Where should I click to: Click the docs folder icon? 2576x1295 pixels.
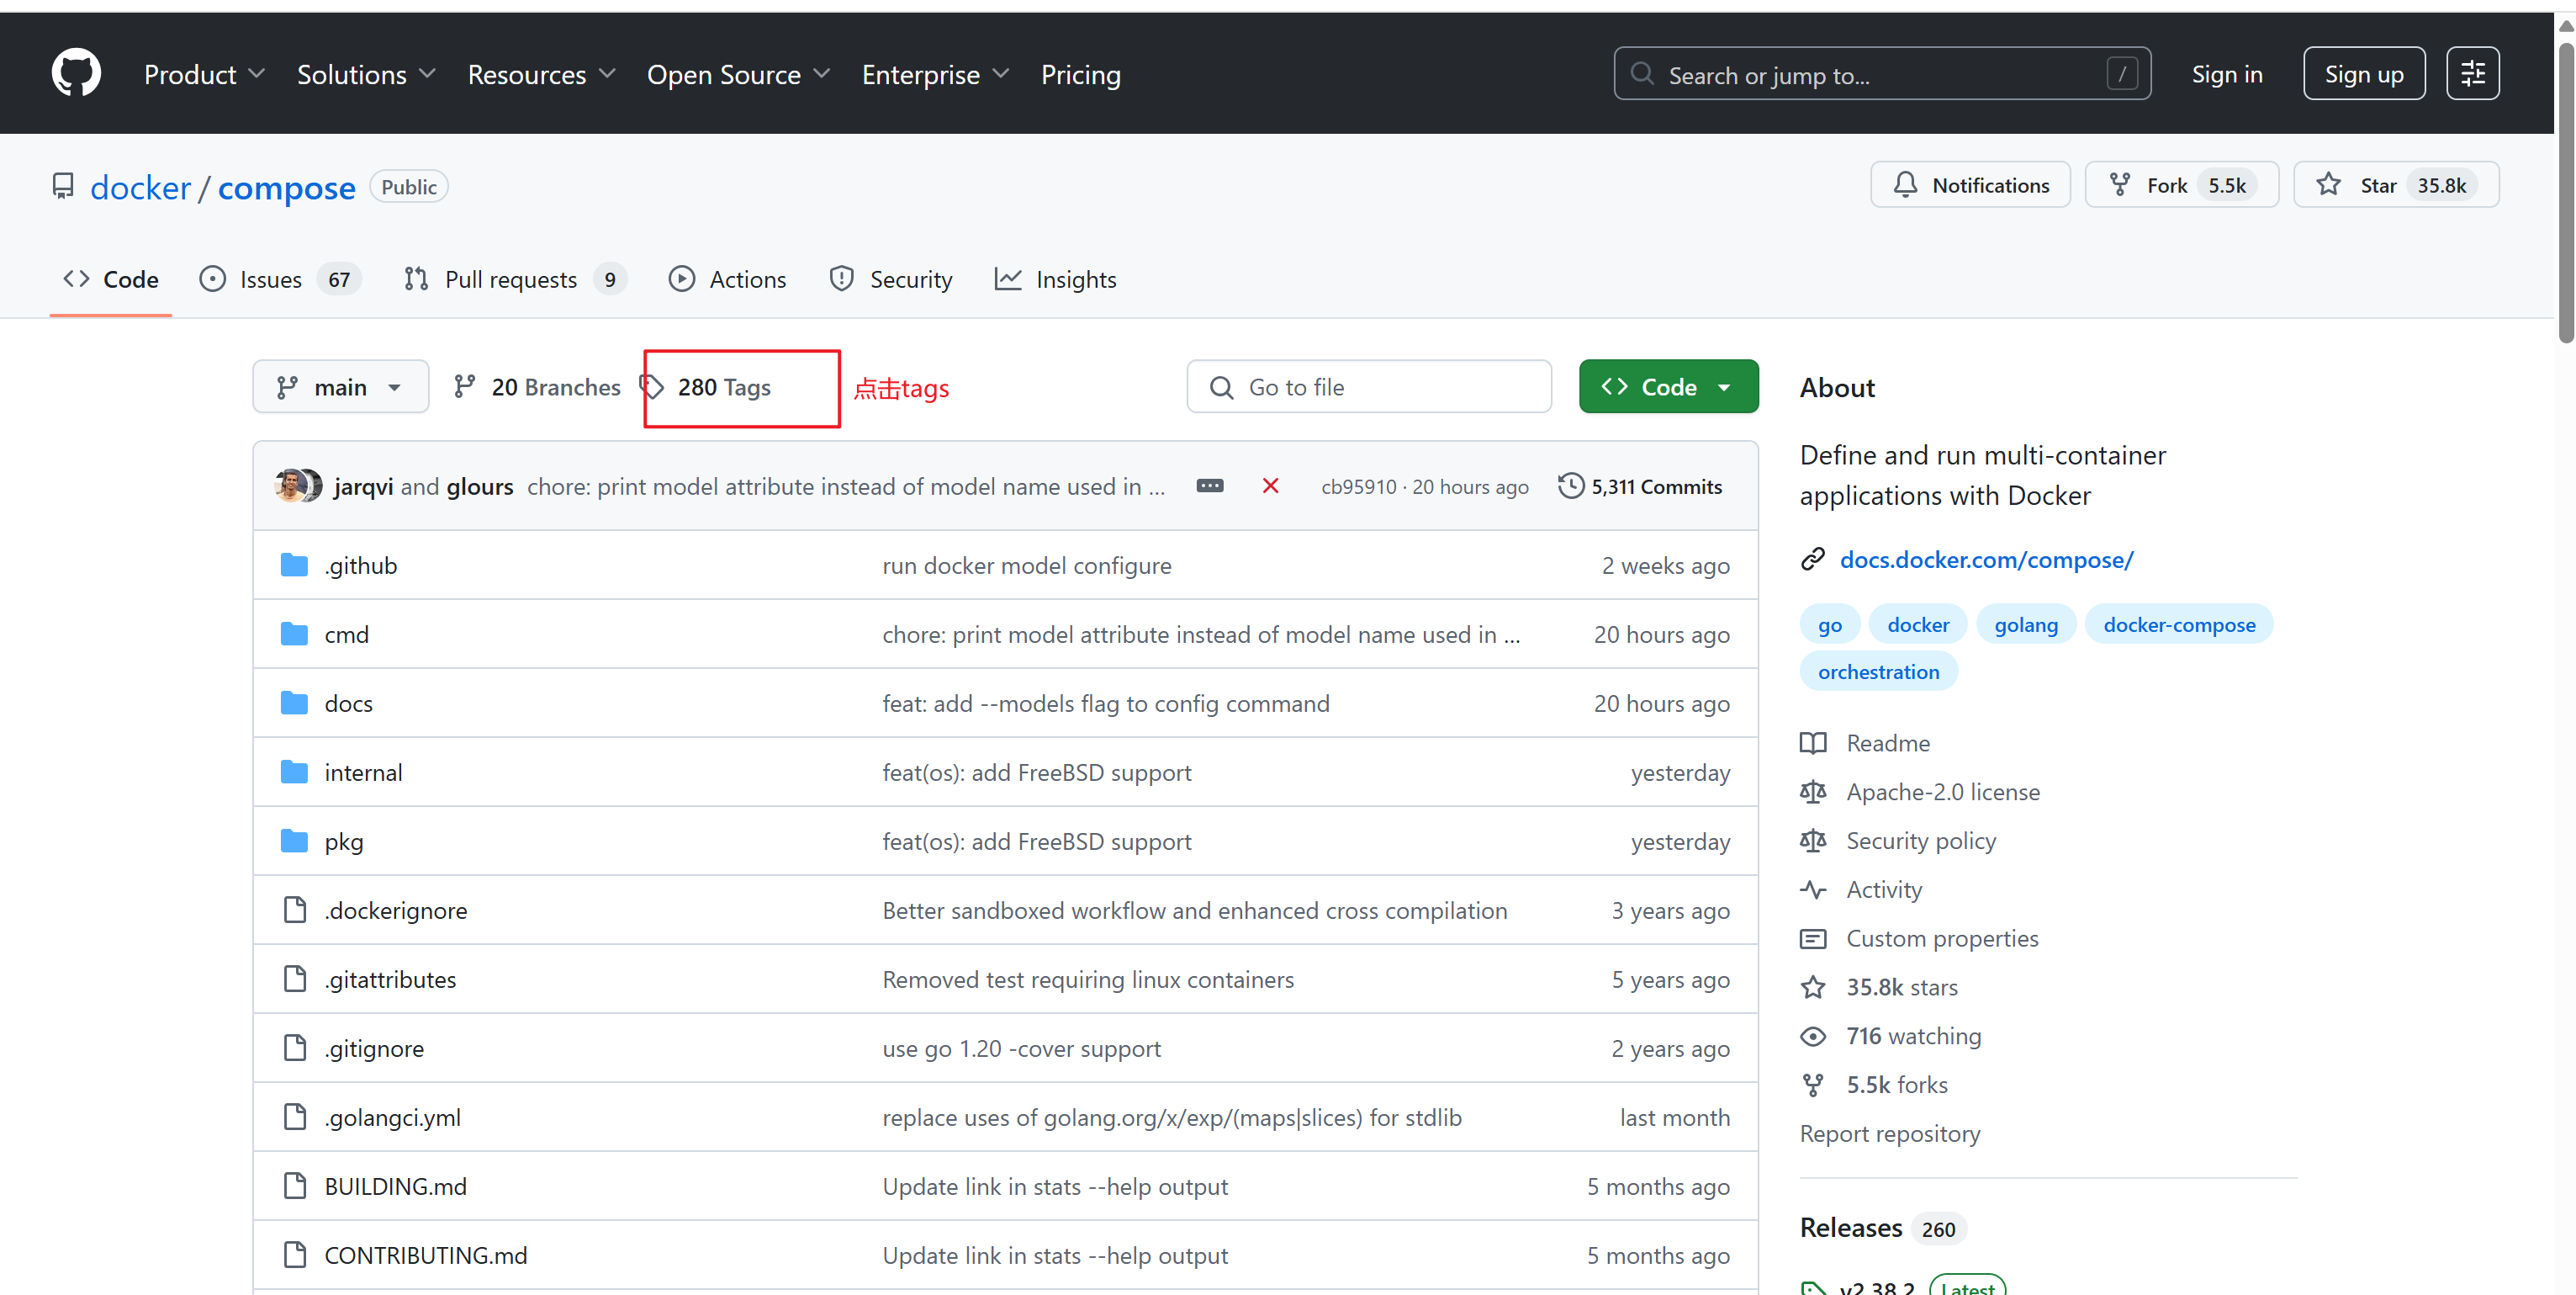tap(294, 703)
